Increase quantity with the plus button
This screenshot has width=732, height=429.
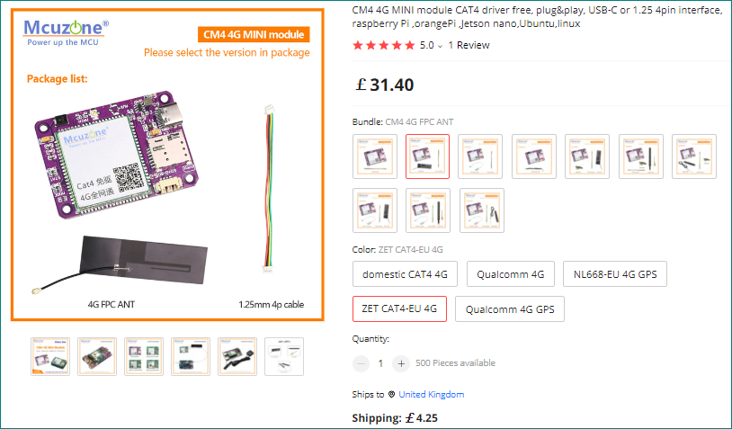[x=401, y=363]
